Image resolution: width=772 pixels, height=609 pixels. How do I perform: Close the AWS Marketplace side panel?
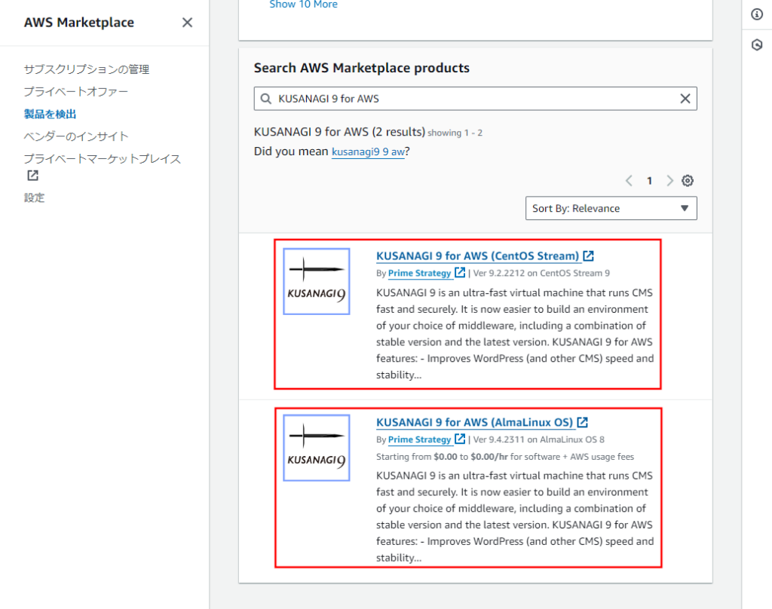click(x=187, y=23)
